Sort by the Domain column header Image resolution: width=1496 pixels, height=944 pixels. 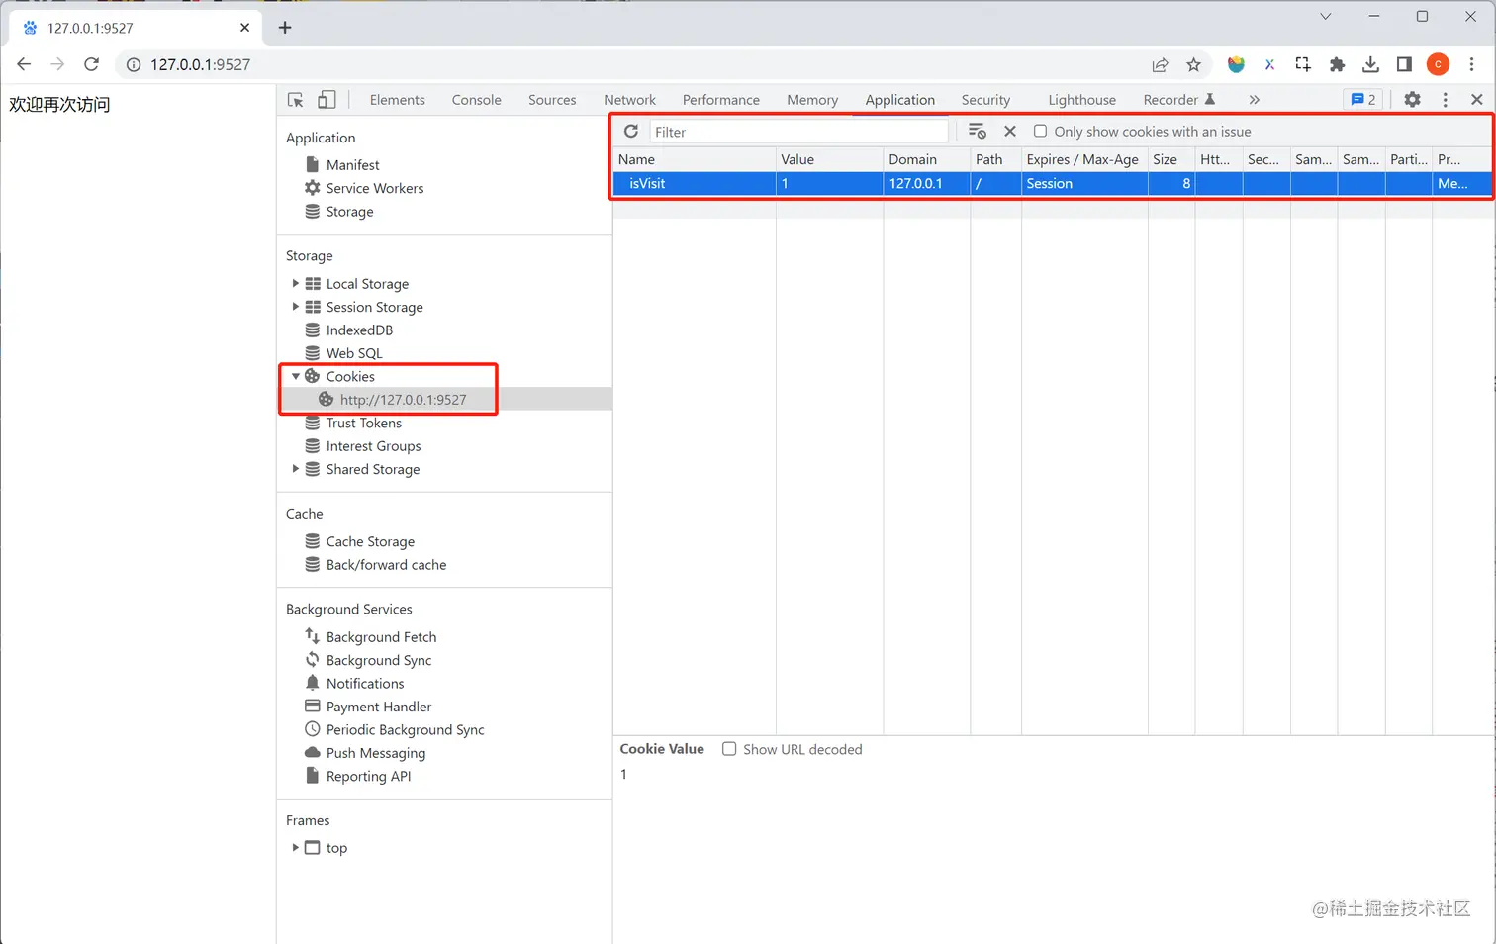926,159
